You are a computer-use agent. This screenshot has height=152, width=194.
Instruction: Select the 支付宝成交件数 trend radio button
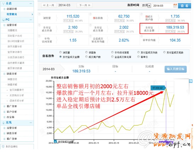pyautogui.click(x=138, y=52)
